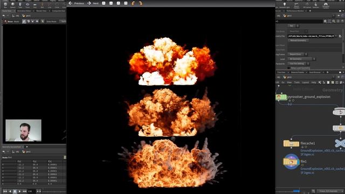Open the Report Error missing frame dropdown
The height and width of the screenshot is (194, 345).
click(x=298, y=54)
